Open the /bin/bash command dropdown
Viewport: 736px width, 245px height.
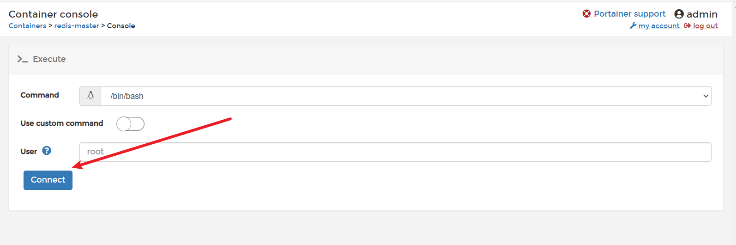pyautogui.click(x=402, y=96)
